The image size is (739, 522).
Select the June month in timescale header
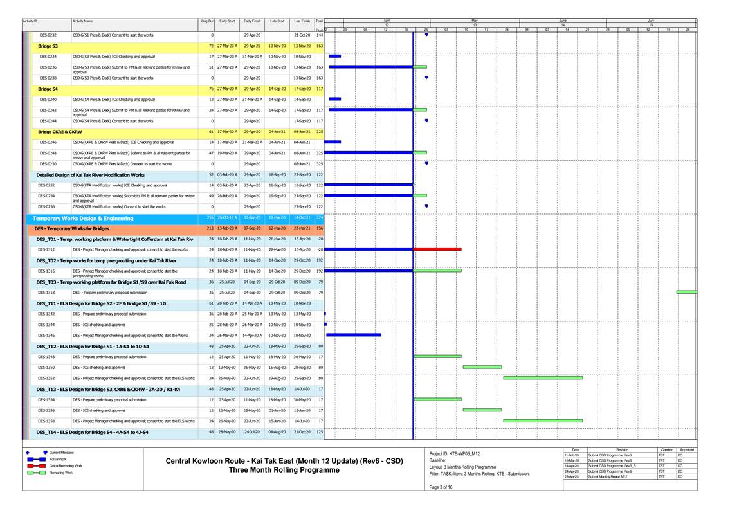[x=563, y=21]
